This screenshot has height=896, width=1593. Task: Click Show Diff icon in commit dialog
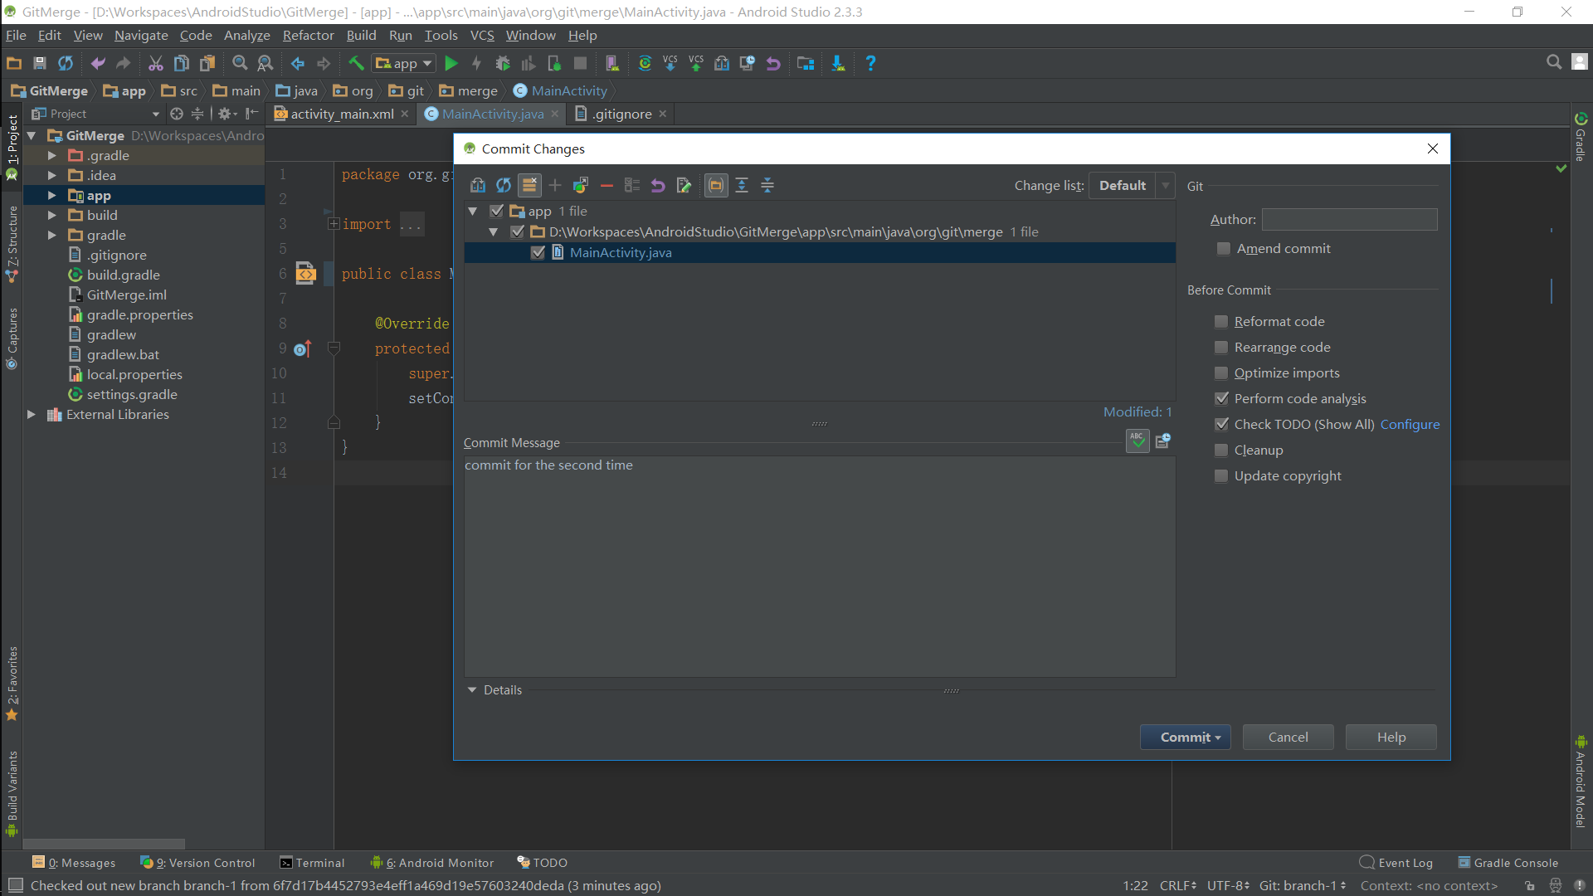click(x=478, y=185)
